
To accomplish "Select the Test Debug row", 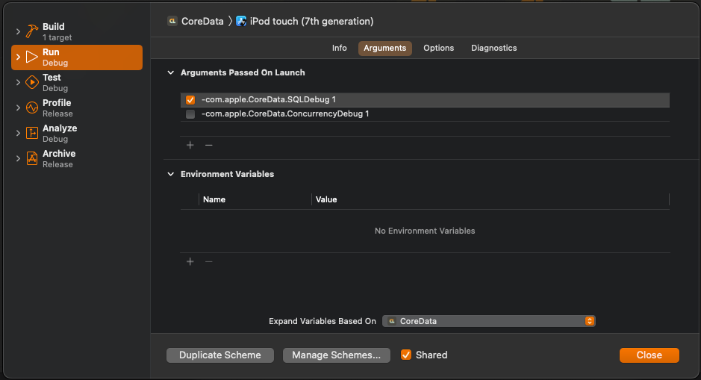I will (x=77, y=82).
